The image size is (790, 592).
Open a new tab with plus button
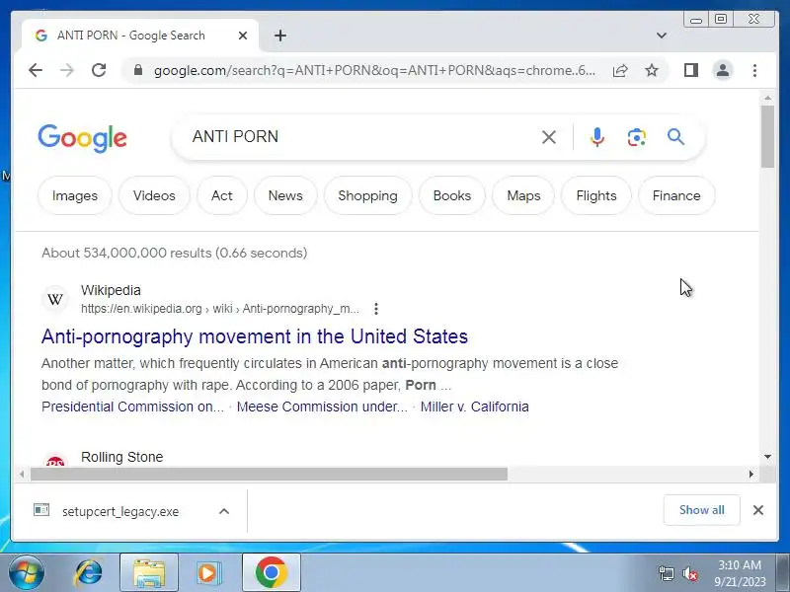(x=280, y=36)
